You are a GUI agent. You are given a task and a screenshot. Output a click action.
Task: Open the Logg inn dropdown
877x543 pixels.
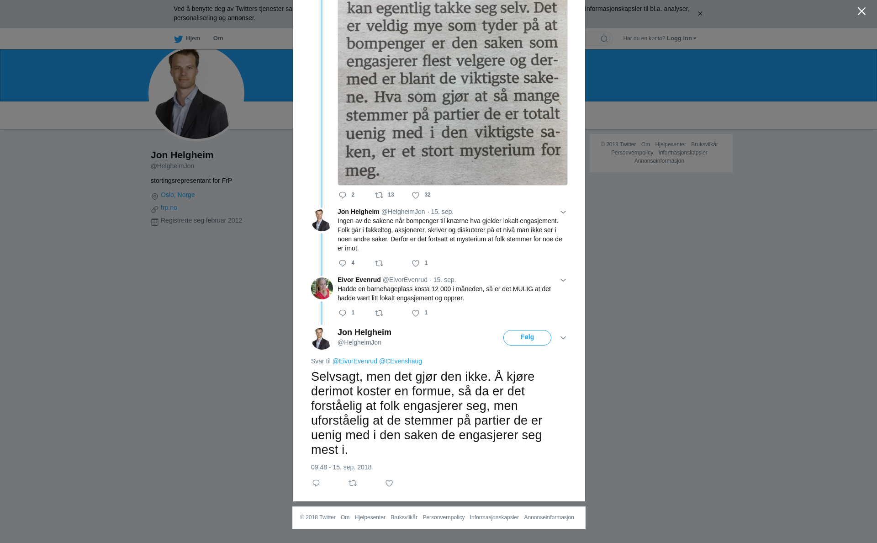point(682,38)
